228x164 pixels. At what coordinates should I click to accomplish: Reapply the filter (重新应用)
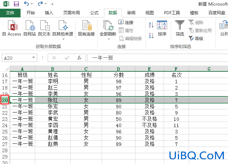200,31
